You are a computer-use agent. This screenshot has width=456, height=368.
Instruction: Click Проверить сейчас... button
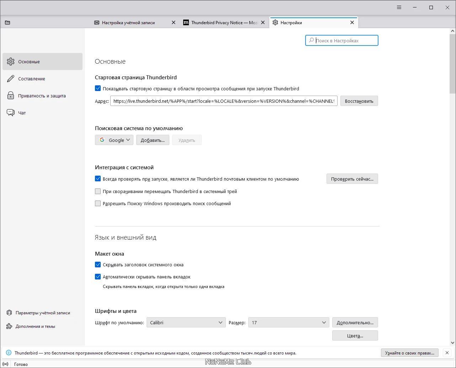352,179
